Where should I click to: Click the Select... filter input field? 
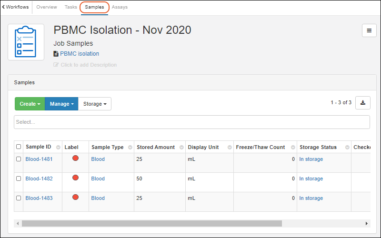point(191,122)
